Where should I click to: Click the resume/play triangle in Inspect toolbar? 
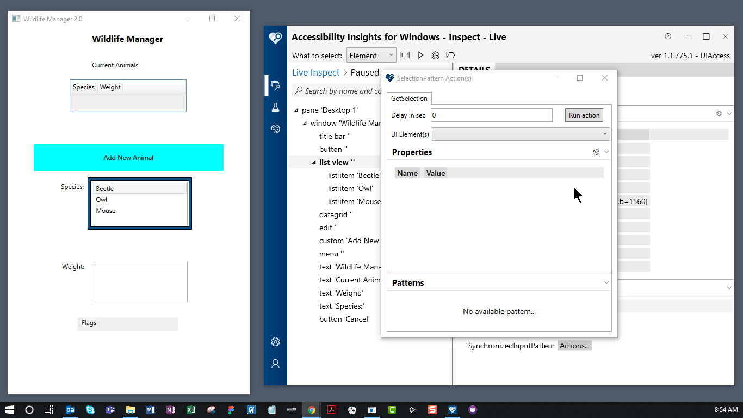(420, 55)
